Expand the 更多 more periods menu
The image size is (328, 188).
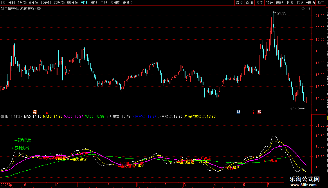pos(128,3)
